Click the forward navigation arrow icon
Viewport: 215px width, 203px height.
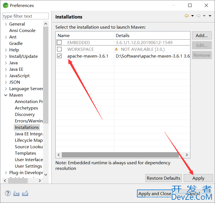pos(199,16)
